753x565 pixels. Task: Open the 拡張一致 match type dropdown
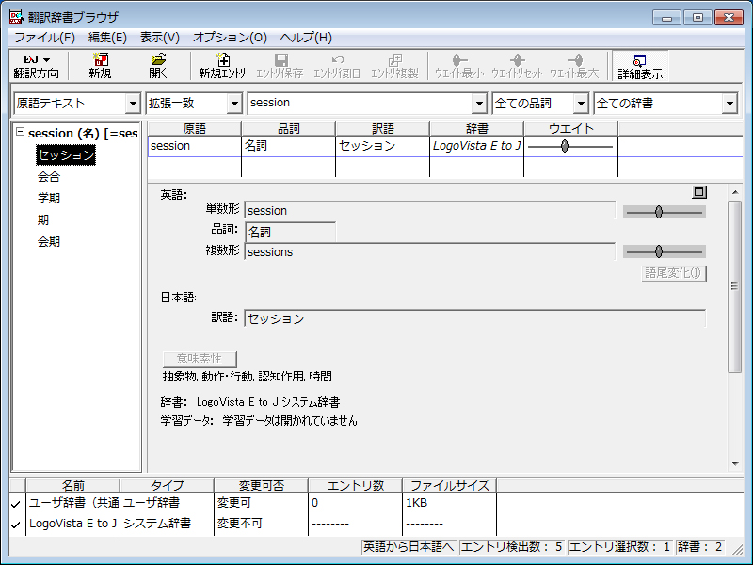(233, 103)
